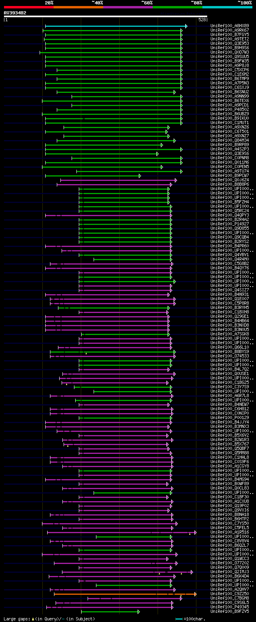Screen dimensions: 256x622
Task: Click the orange alignment bar for UniRef100_C9ZZ50
Action: coord(125,594)
